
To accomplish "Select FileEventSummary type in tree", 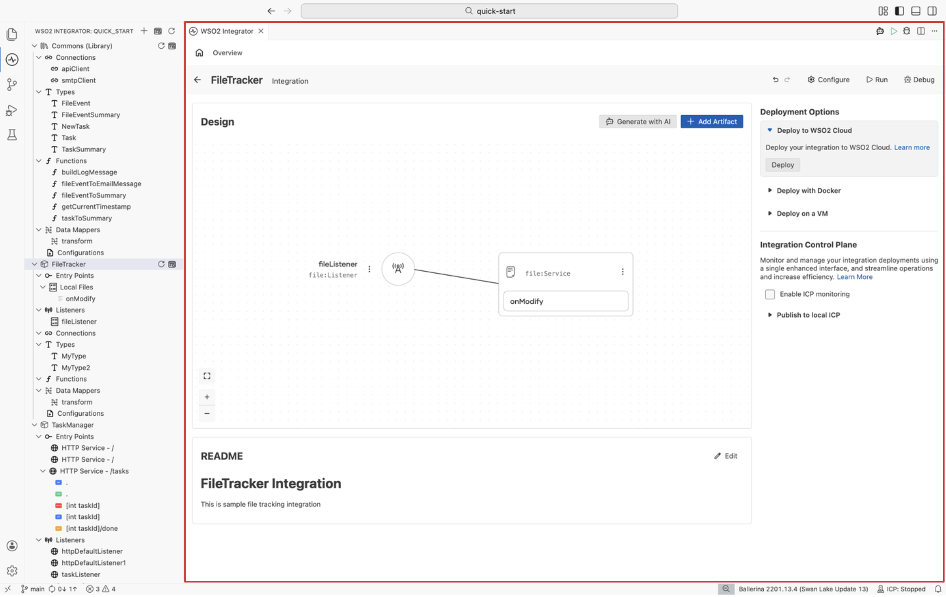I will [90, 115].
